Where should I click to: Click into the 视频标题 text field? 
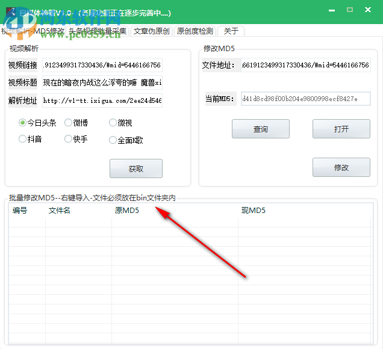pyautogui.click(x=102, y=82)
